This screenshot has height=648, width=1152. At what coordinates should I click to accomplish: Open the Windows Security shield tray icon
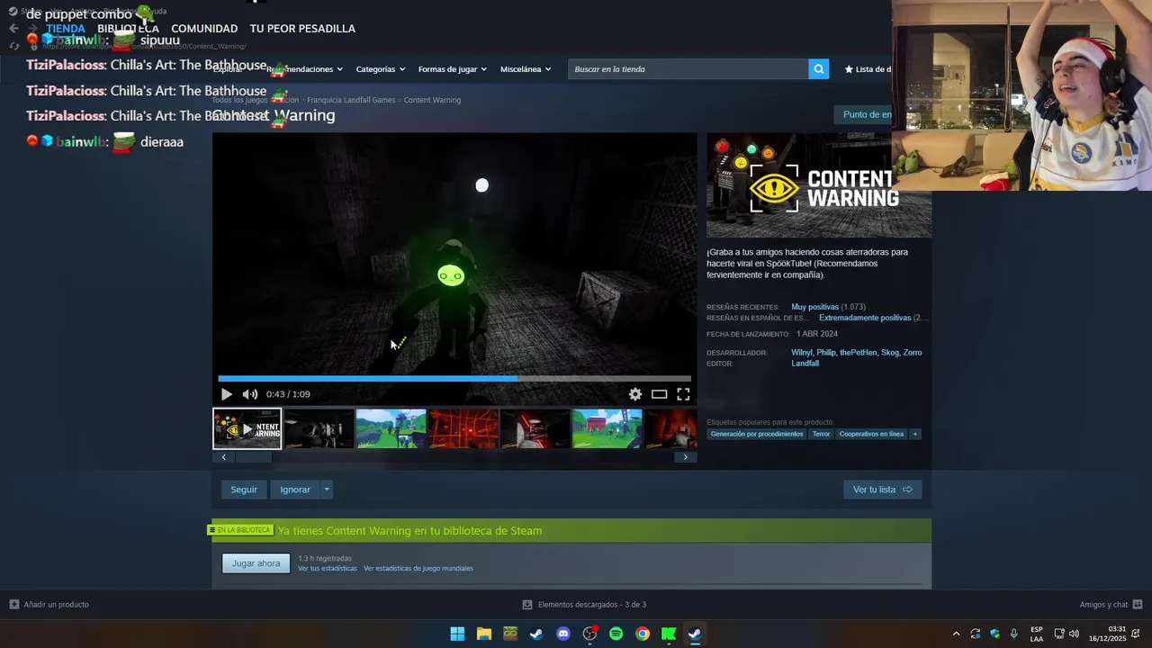(994, 634)
